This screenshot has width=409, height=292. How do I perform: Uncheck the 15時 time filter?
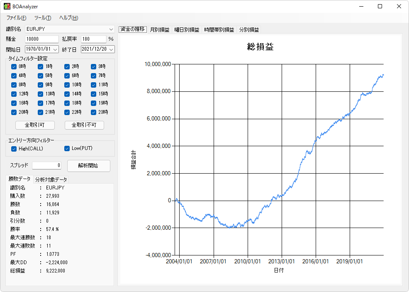[94, 94]
